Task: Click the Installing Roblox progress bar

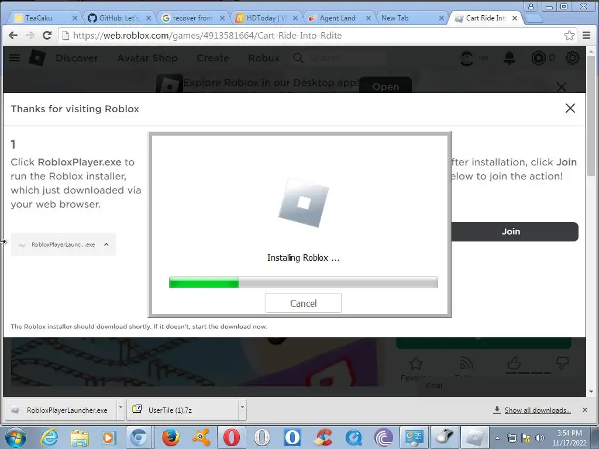Action: (x=304, y=282)
